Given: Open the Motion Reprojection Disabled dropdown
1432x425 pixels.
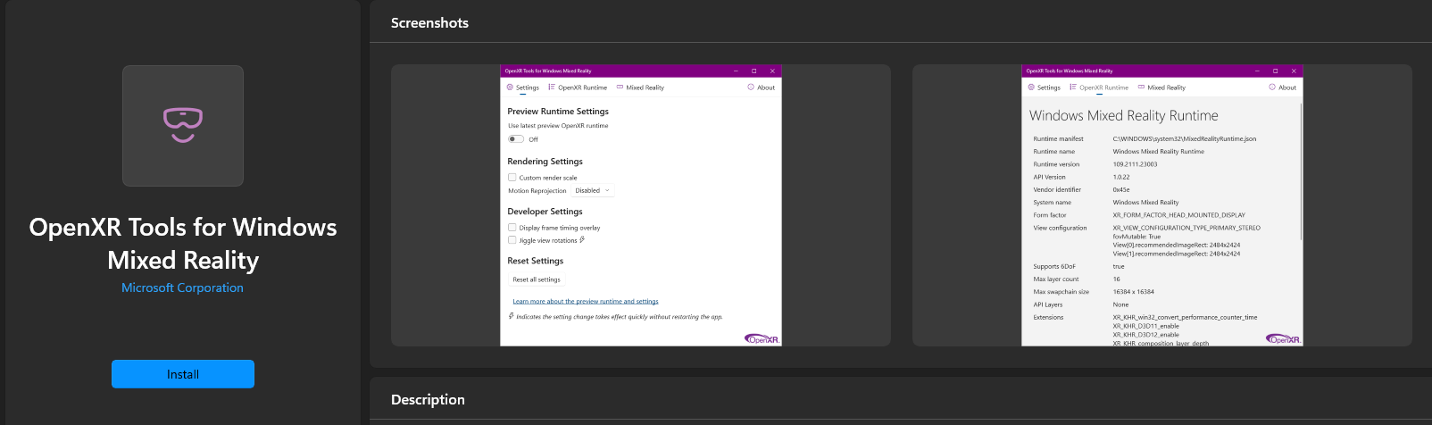Looking at the screenshot, I should tap(593, 190).
